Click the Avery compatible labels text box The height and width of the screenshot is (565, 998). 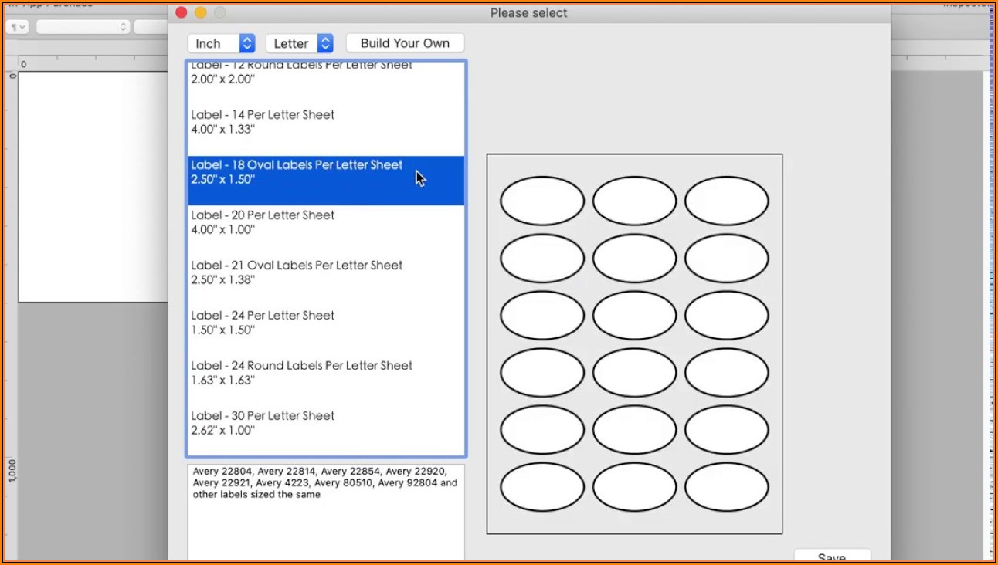pyautogui.click(x=325, y=511)
